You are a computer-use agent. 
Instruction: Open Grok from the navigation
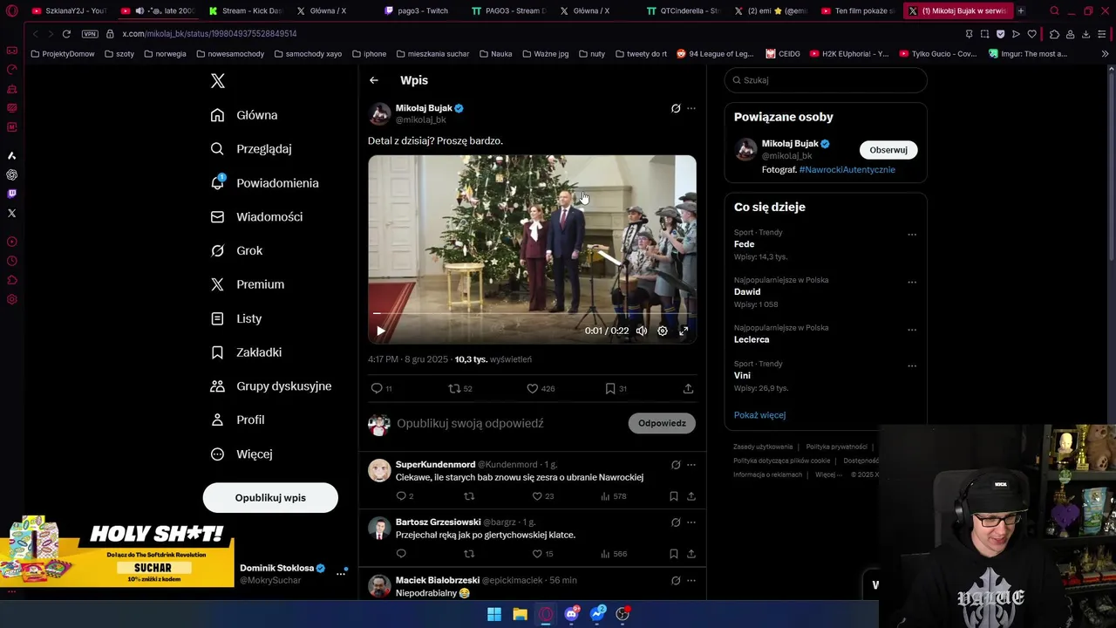coord(236,250)
